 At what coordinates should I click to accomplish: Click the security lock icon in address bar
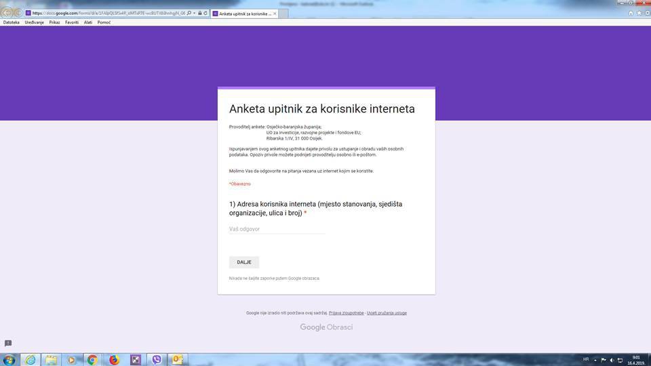[199, 14]
